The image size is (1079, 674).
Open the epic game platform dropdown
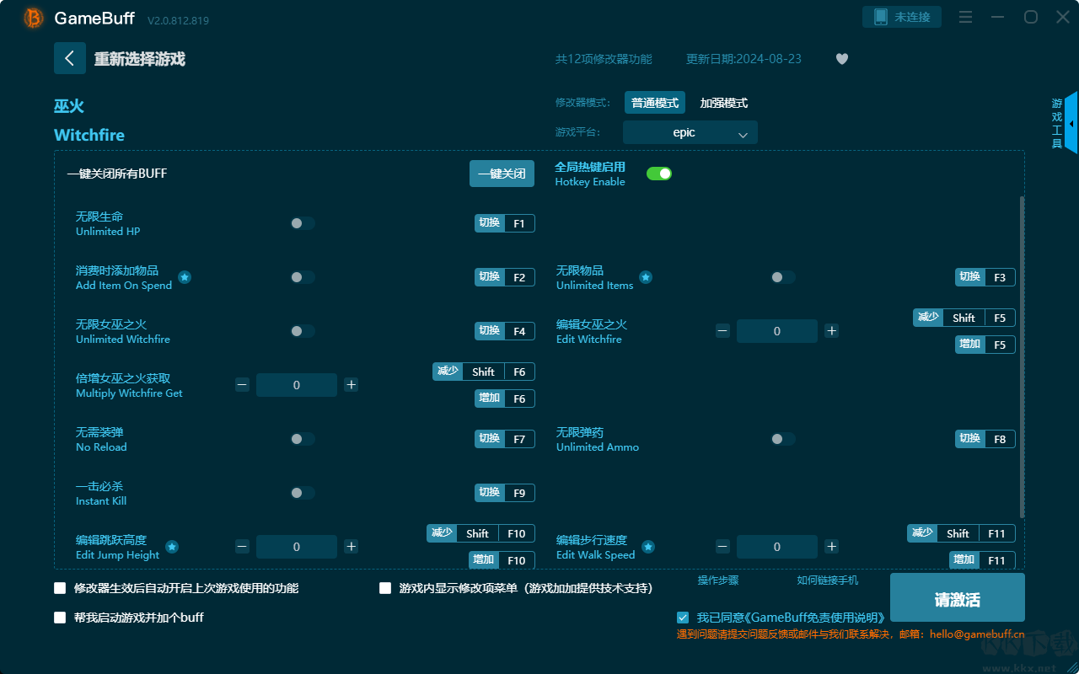pyautogui.click(x=690, y=132)
